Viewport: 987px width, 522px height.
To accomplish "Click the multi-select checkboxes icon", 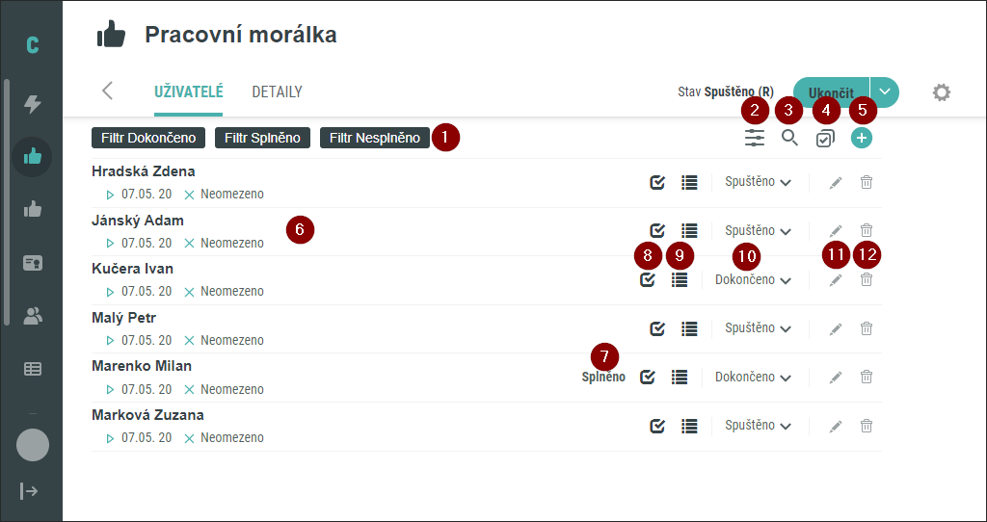I will click(x=825, y=139).
